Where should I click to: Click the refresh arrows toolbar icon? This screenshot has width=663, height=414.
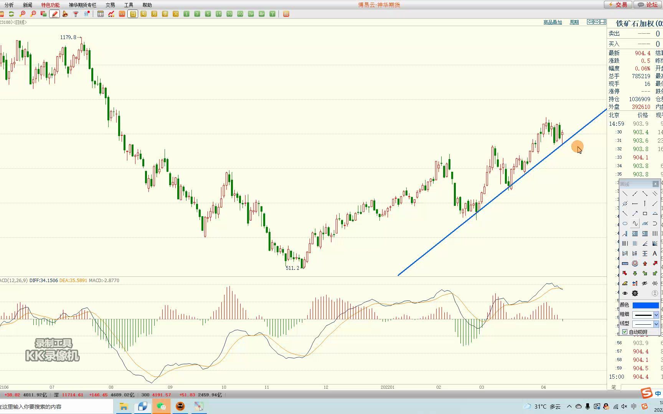pyautogui.click(x=12, y=14)
